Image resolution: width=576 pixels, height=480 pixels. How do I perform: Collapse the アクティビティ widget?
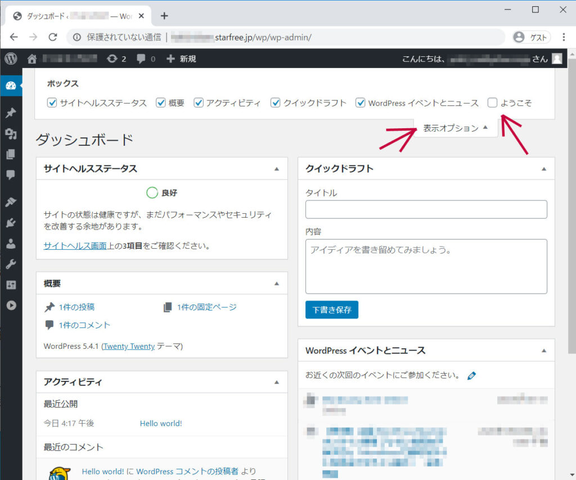point(277,382)
